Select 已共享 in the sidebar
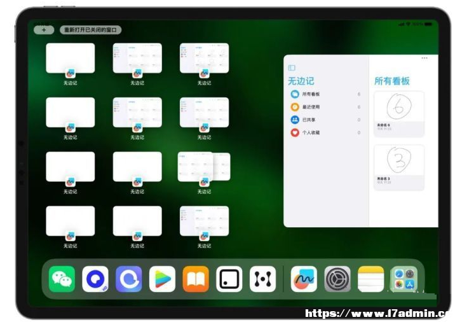The width and height of the screenshot is (455, 322). (x=325, y=120)
